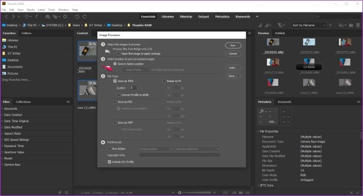Open the Sort by Filename dropdown

pos(309,25)
